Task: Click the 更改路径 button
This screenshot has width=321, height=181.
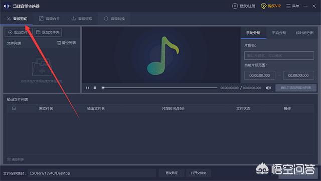Action: pos(172,173)
